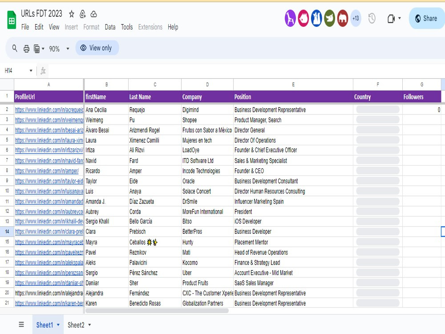Click the print icon
The height and width of the screenshot is (334, 445).
click(x=26, y=49)
